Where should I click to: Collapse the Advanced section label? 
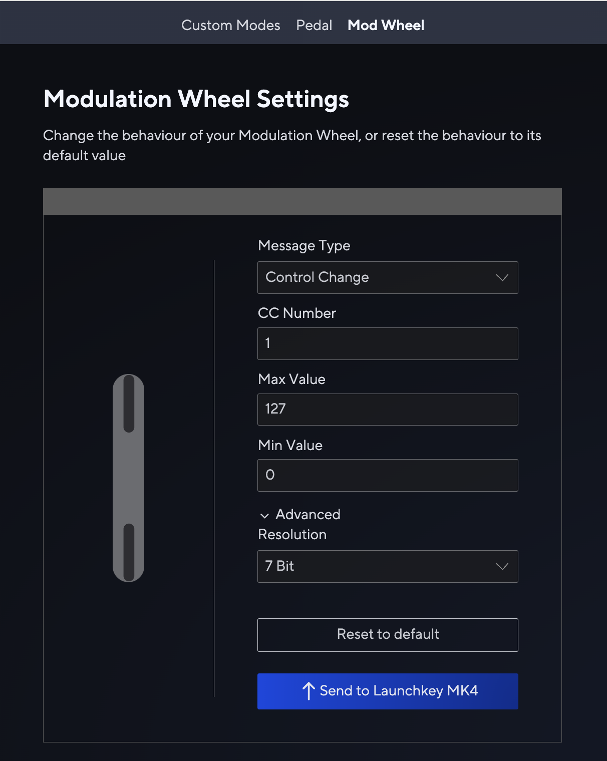[x=308, y=514]
